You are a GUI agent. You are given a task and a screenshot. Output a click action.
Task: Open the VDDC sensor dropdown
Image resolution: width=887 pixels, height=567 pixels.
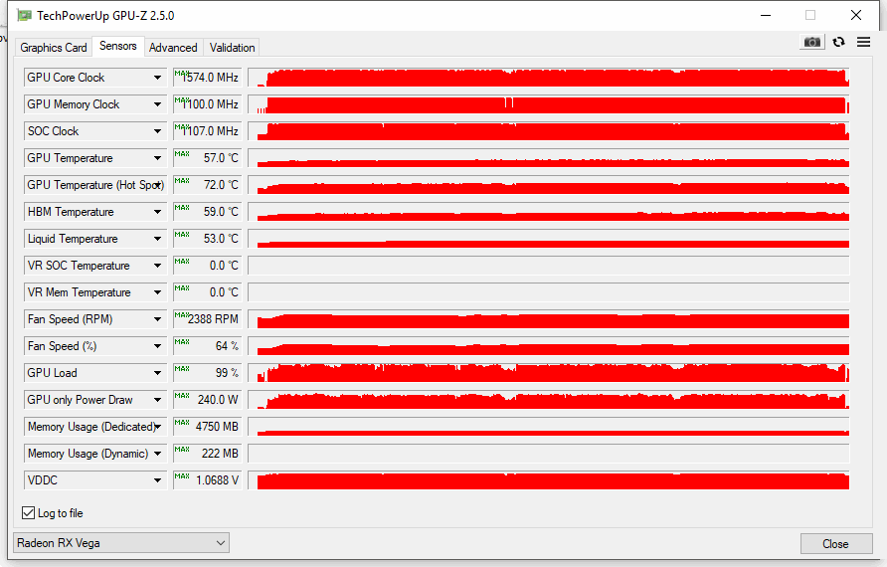157,480
